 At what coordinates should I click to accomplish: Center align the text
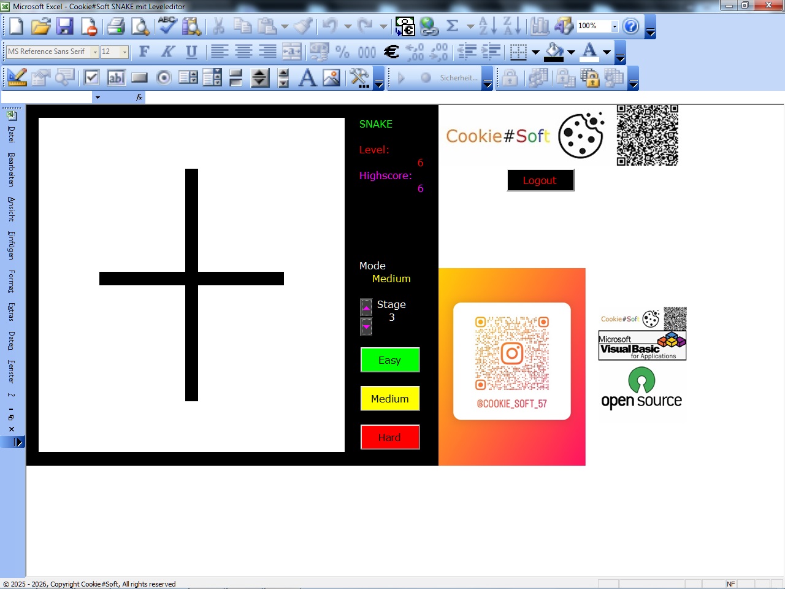click(x=243, y=52)
